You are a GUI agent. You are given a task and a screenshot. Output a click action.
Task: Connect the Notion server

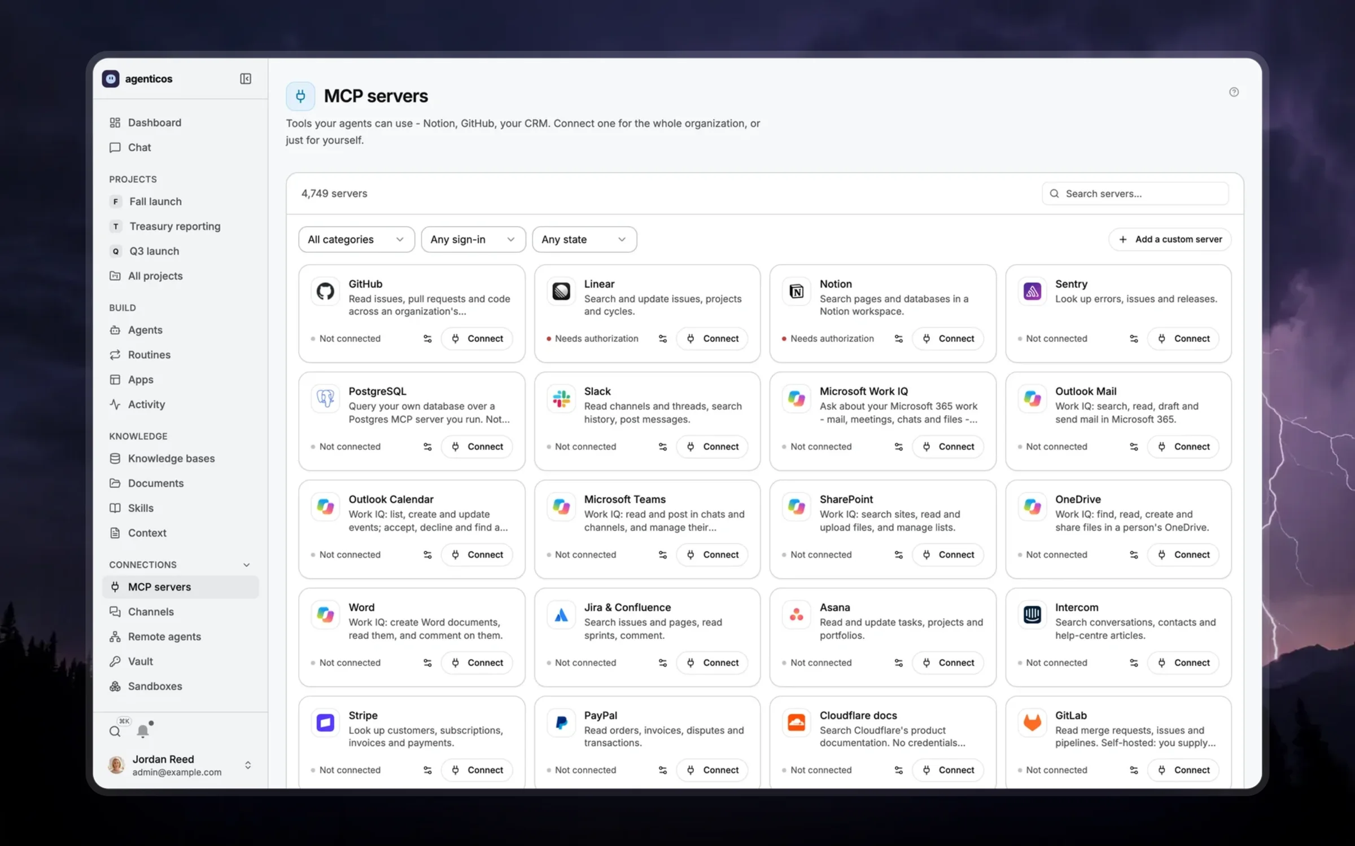click(948, 338)
